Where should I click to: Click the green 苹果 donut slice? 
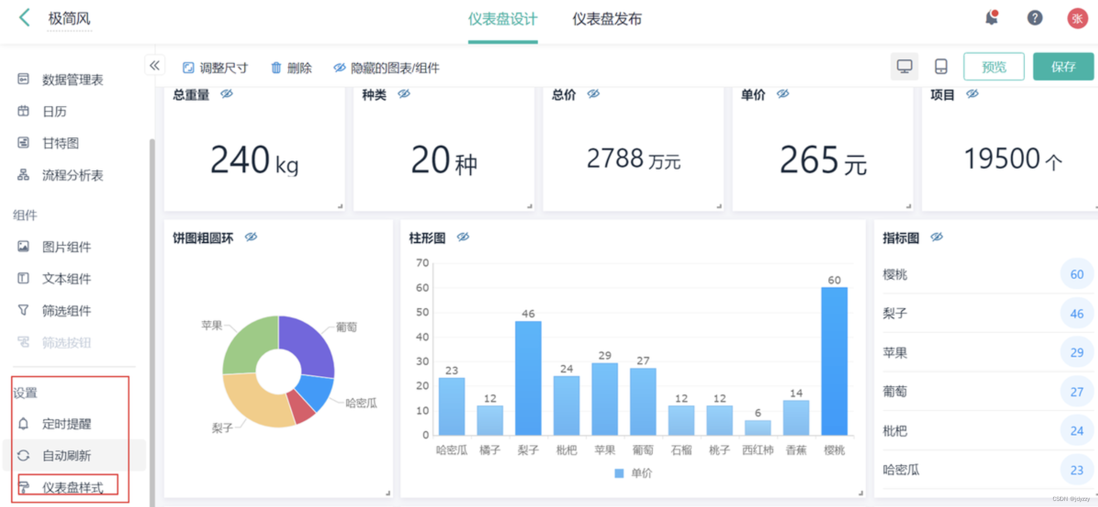pyautogui.click(x=247, y=346)
